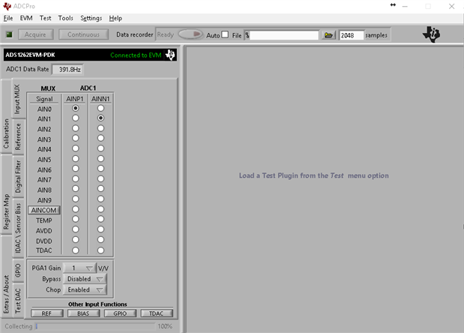Click the samples count field showing 2048
Viewport: 464px width, 333px height.
pyautogui.click(x=352, y=35)
